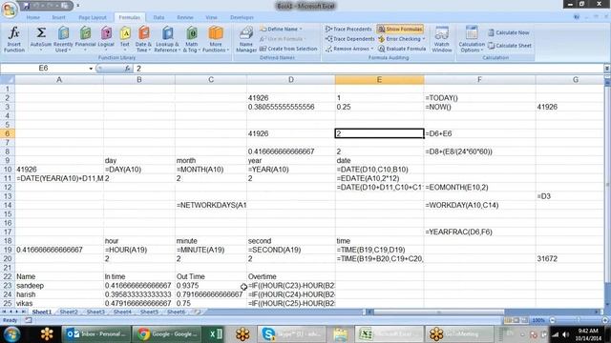The image size is (611, 343).
Task: Click the Windows Start button
Action: pyautogui.click(x=11, y=334)
